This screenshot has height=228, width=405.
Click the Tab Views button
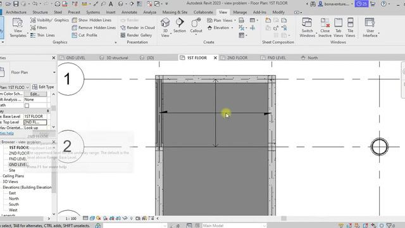338,28
